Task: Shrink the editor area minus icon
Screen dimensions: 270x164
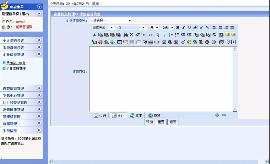Action: [x=224, y=115]
